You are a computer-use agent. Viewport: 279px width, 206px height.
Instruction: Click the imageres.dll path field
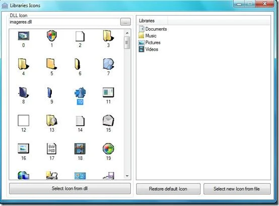coord(64,22)
